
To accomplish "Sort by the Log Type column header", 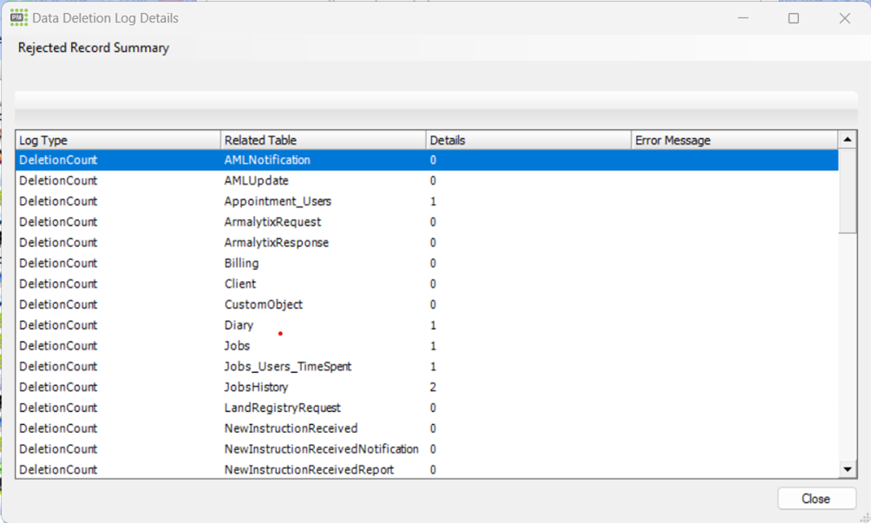I will pyautogui.click(x=117, y=141).
